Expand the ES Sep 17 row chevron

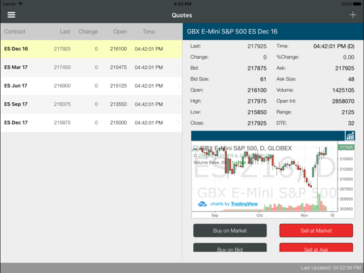178,104
